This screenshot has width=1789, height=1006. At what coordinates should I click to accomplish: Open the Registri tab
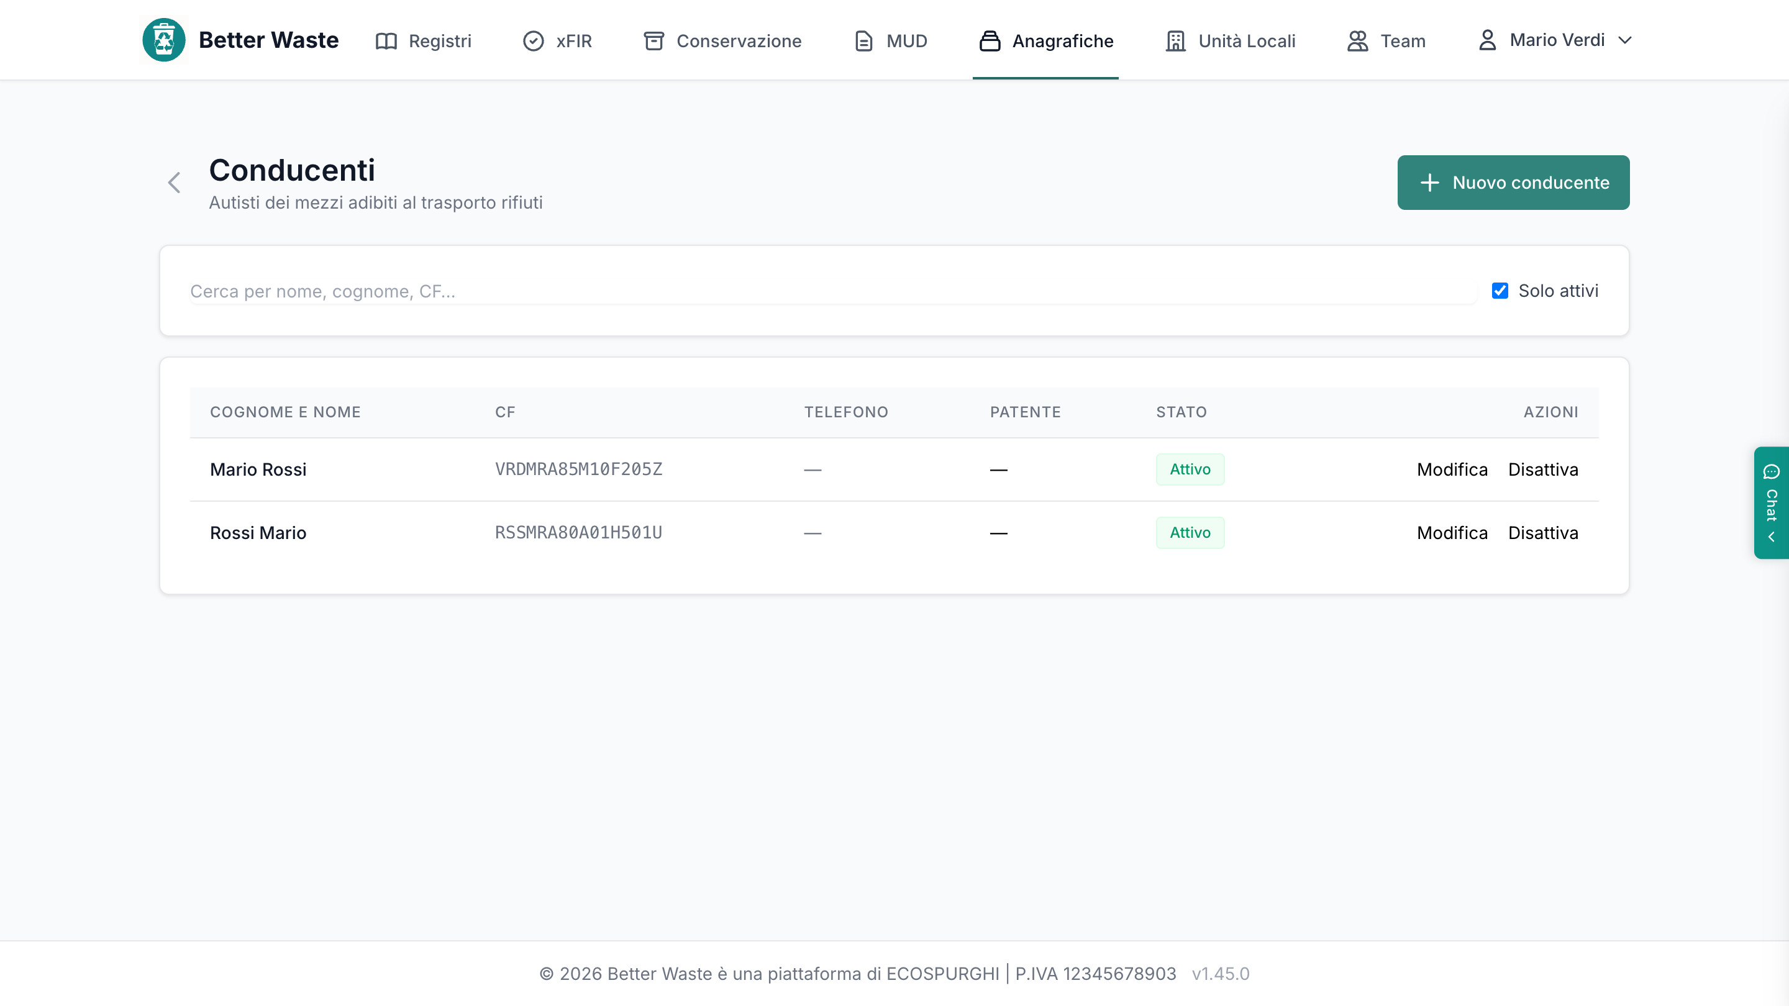tap(423, 41)
